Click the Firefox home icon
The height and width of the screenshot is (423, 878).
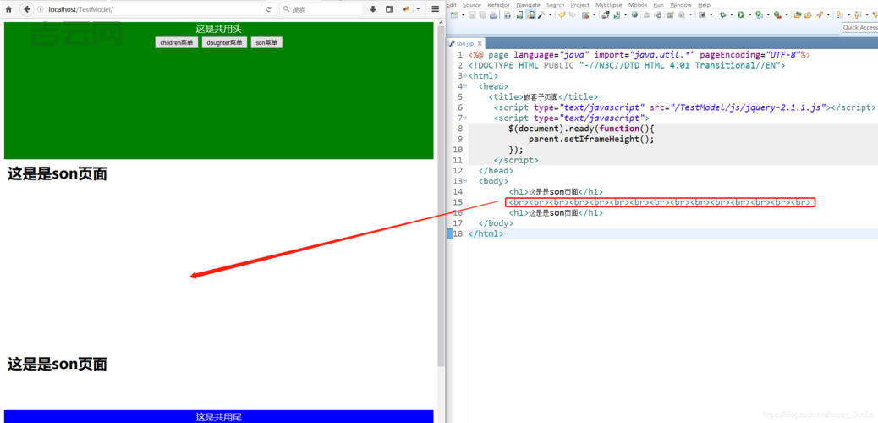tap(9, 9)
